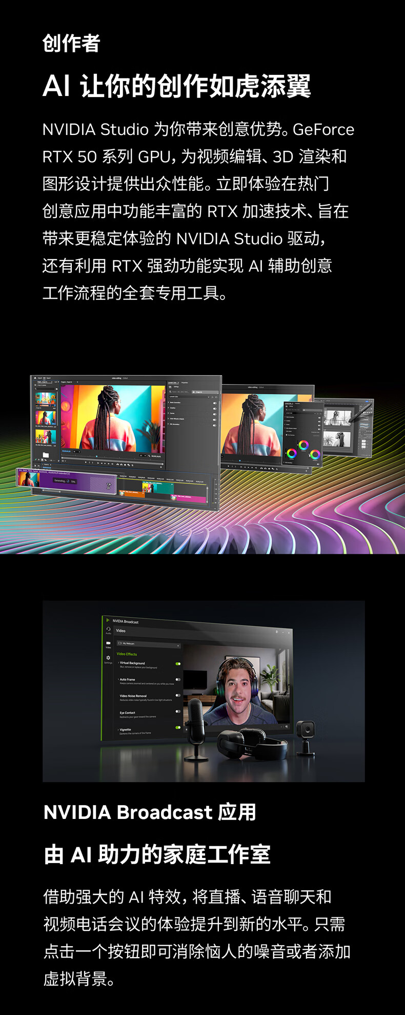405x1015 pixels.
Task: Click the Highlights color wheel
Action: [315, 454]
